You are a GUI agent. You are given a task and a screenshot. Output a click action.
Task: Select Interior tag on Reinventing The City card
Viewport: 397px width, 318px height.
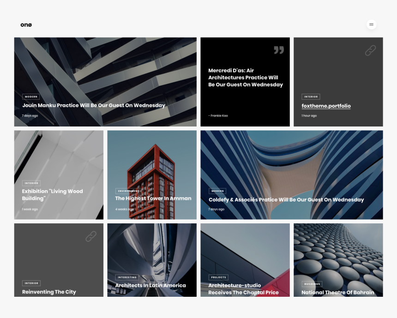click(x=31, y=283)
